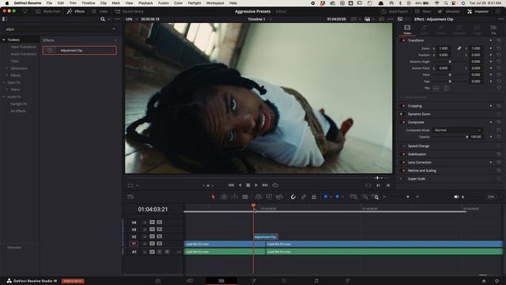Toggle Loop playback button
The width and height of the screenshot is (506, 285).
(275, 185)
